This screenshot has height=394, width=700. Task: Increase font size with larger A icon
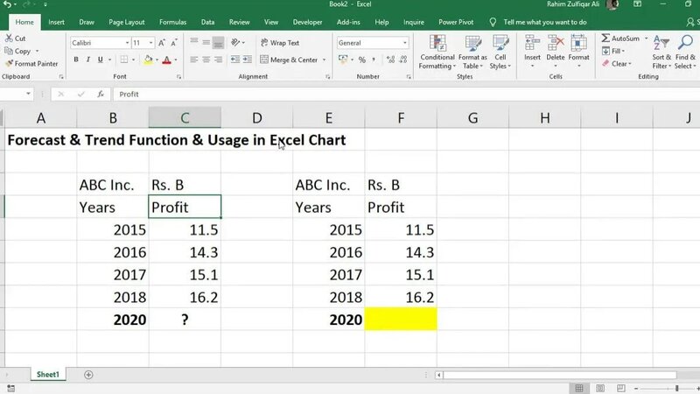[162, 43]
